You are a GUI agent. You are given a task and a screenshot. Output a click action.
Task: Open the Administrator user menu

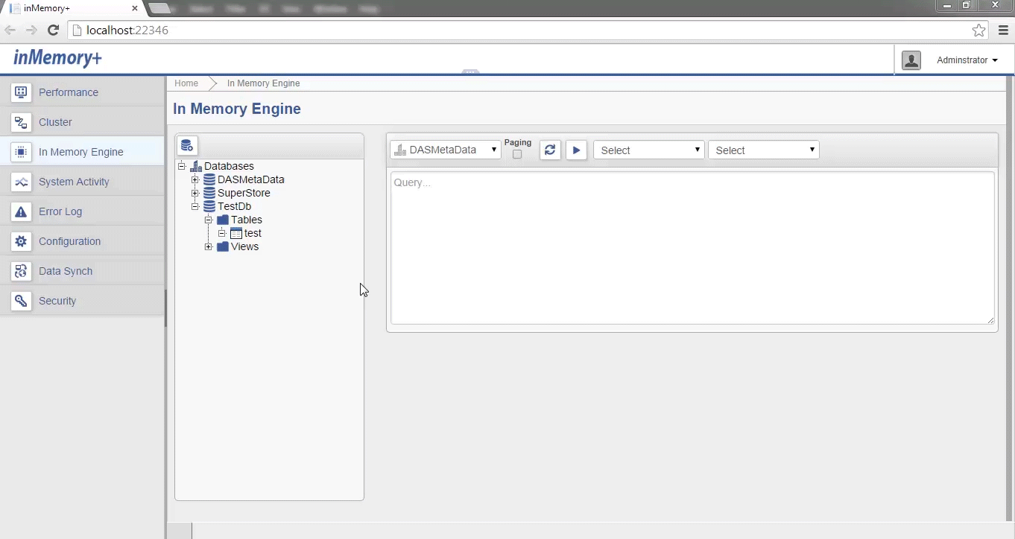point(967,60)
